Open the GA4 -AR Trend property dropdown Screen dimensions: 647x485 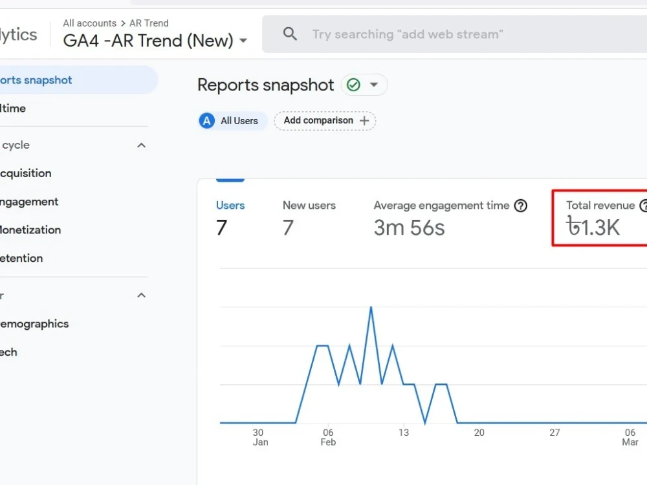tap(243, 40)
